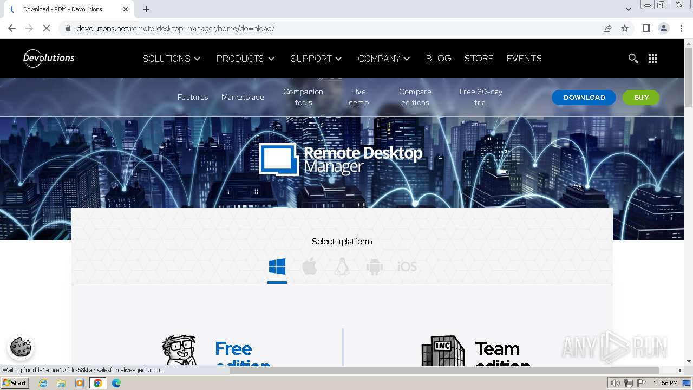
Task: Click the taskbar clock 10:56 PM
Action: 665,383
